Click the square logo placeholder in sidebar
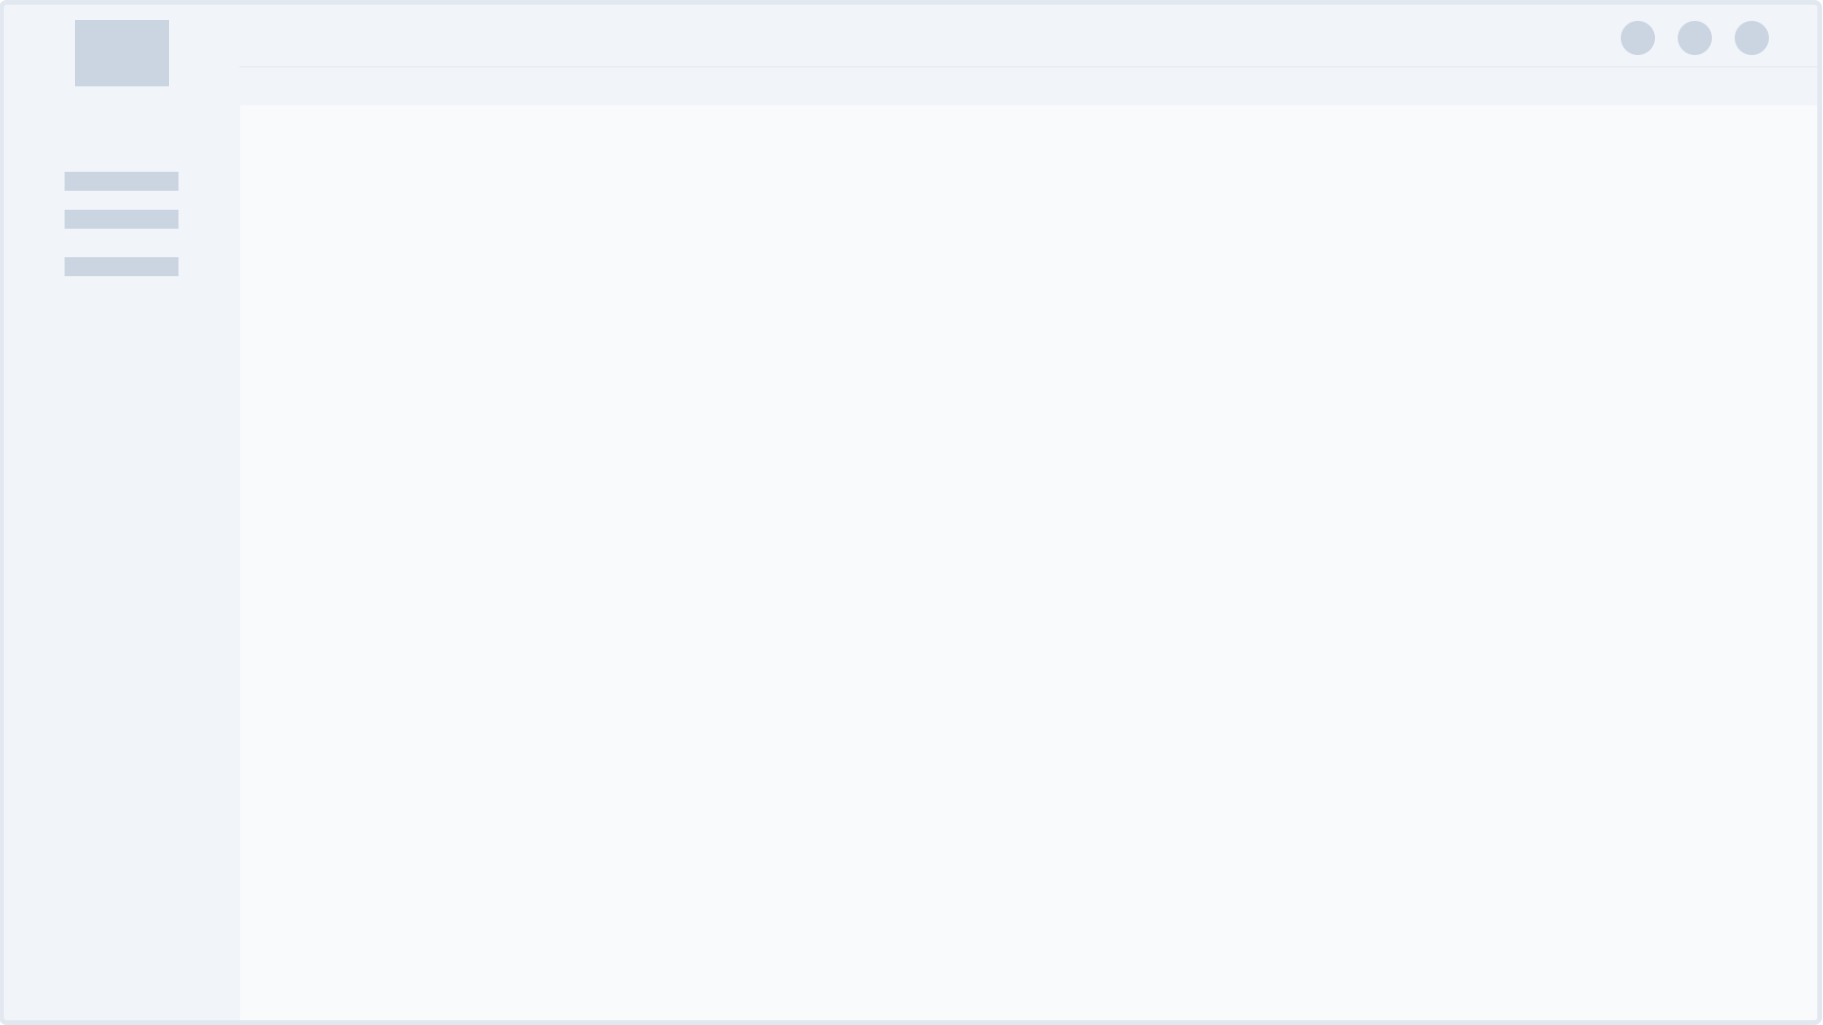The image size is (1823, 1025). [122, 53]
